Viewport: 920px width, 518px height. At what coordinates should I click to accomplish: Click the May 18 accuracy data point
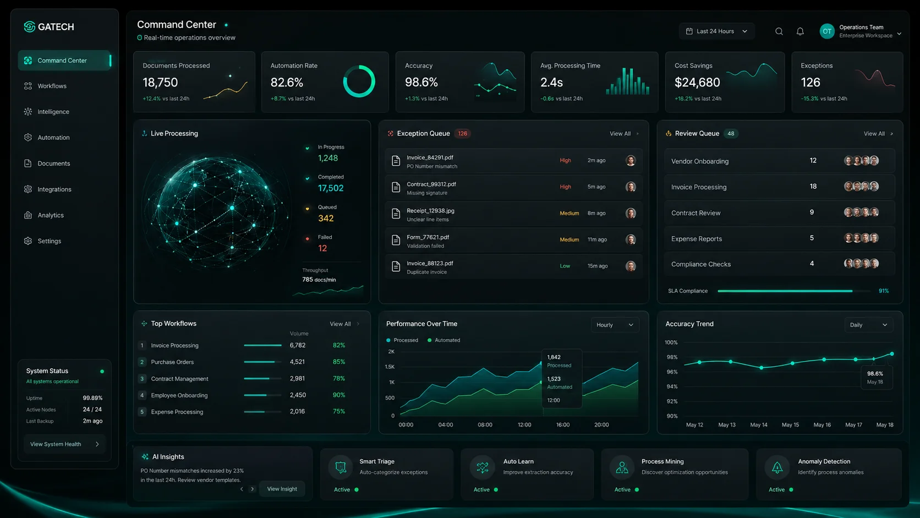[x=891, y=354]
